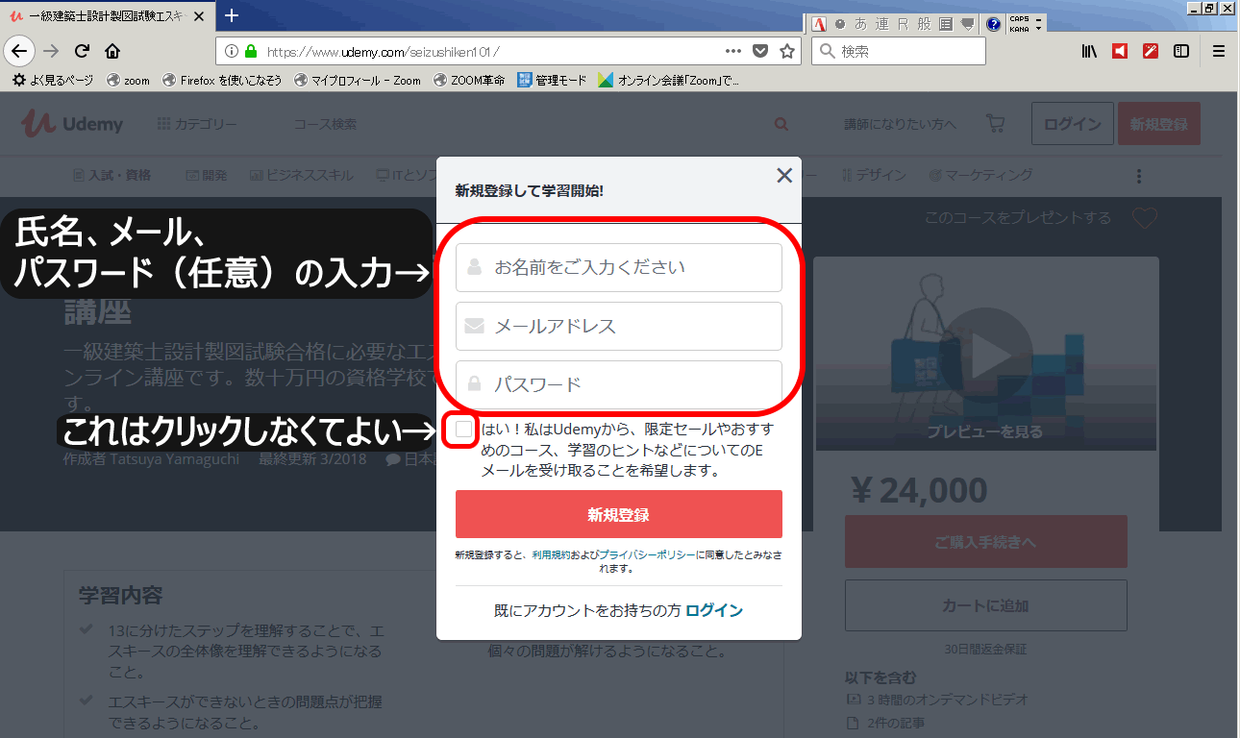Click the red speaker extension icon in the toolbar
Viewport: 1240px width, 738px height.
[x=1119, y=51]
